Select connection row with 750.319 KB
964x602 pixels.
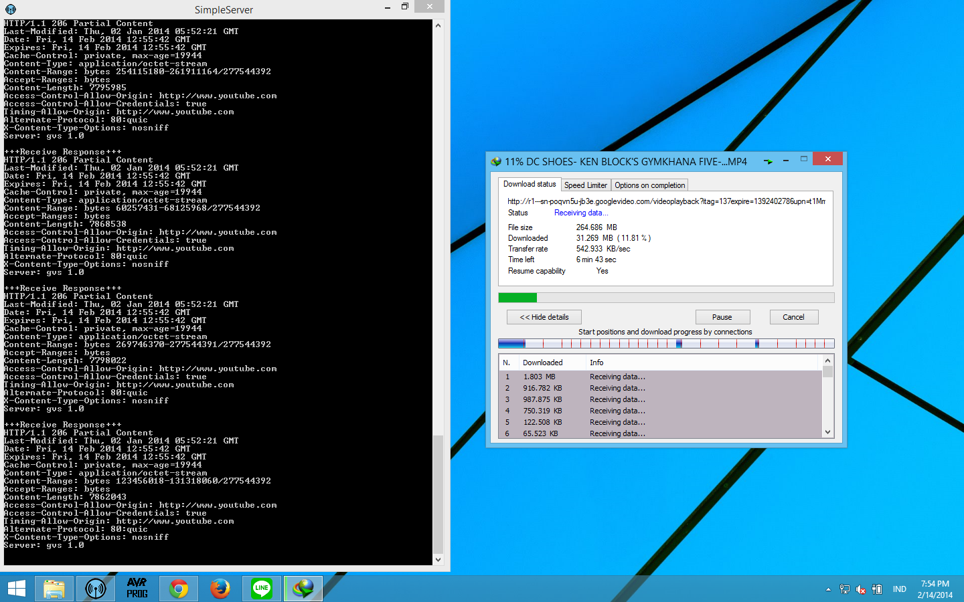661,411
